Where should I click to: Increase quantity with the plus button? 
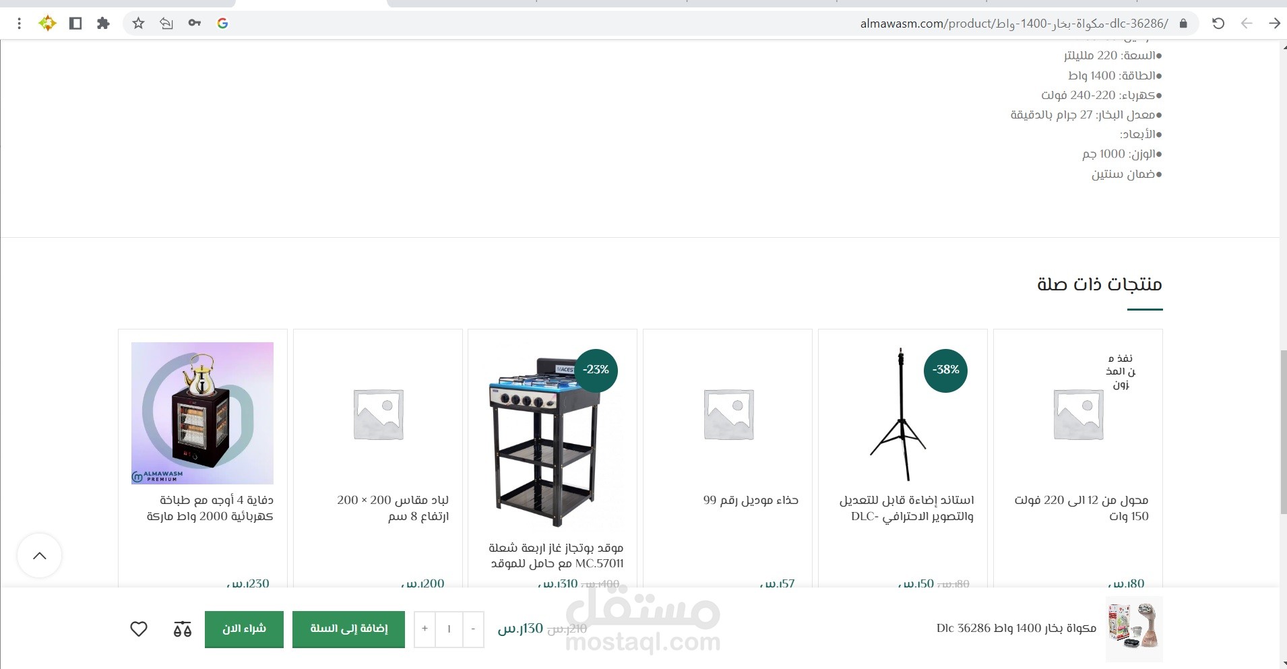[425, 629]
